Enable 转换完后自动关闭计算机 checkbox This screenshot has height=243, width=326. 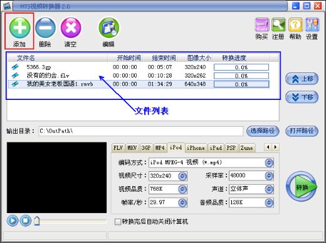(118, 222)
